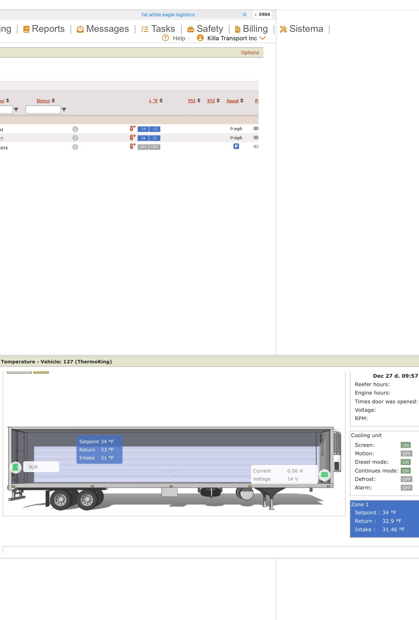Click the Tasks checklist icon

click(x=145, y=29)
